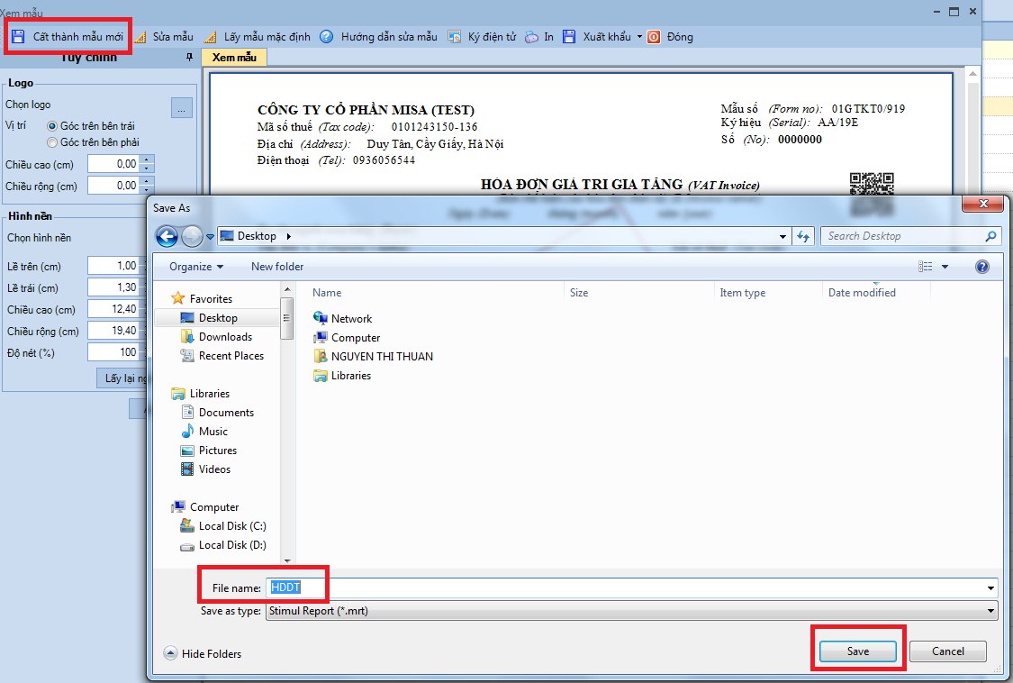Click New folder button

click(277, 267)
